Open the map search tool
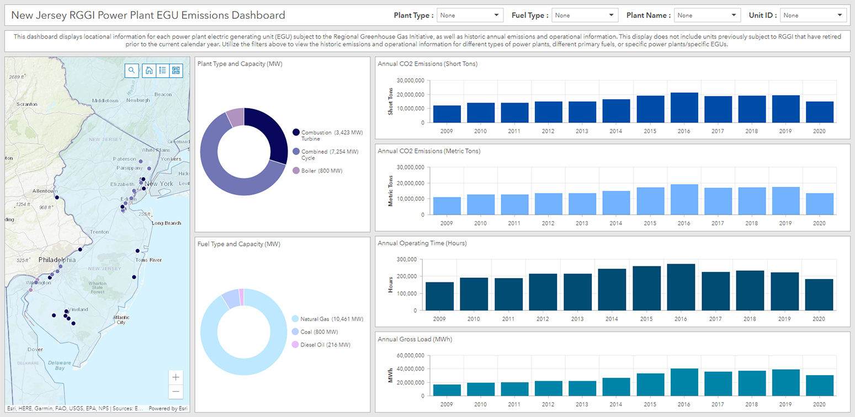855x417 pixels. point(131,70)
